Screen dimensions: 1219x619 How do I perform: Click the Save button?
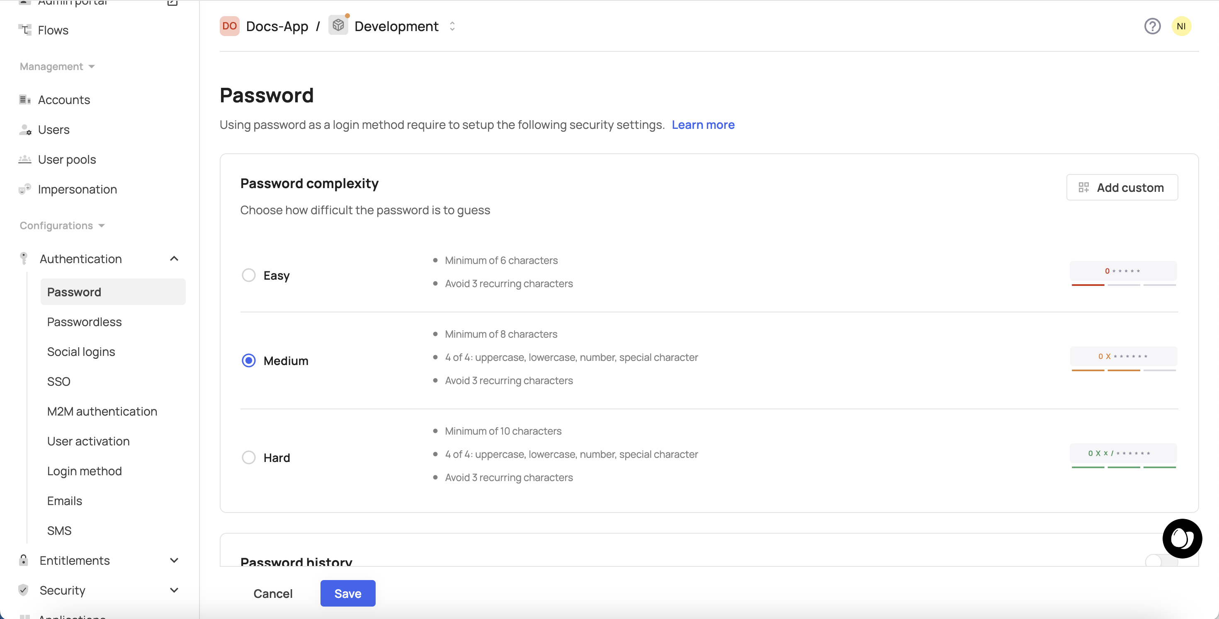[347, 593]
